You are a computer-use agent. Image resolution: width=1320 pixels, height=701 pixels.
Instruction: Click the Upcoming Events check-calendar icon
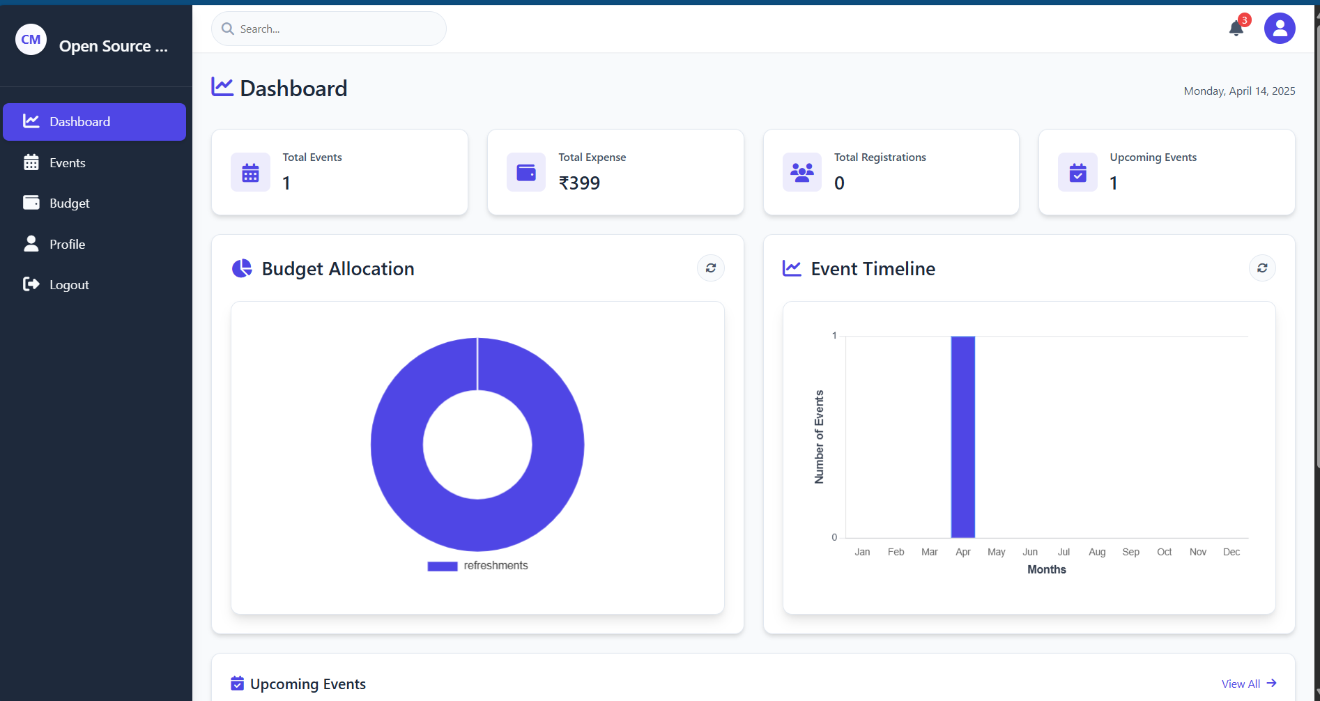pos(1077,172)
